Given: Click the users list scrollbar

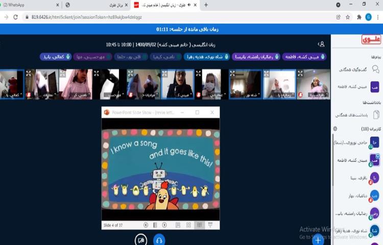Looking at the screenshot, I should click(x=332, y=160).
